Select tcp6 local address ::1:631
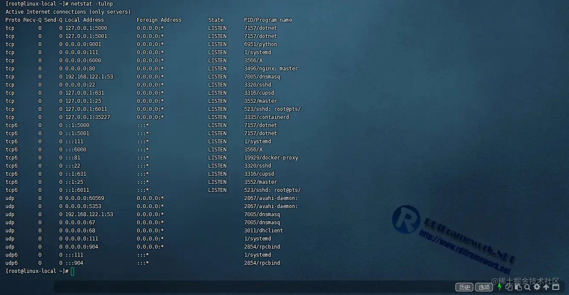Screen dimensions: 569x295 click(76, 174)
